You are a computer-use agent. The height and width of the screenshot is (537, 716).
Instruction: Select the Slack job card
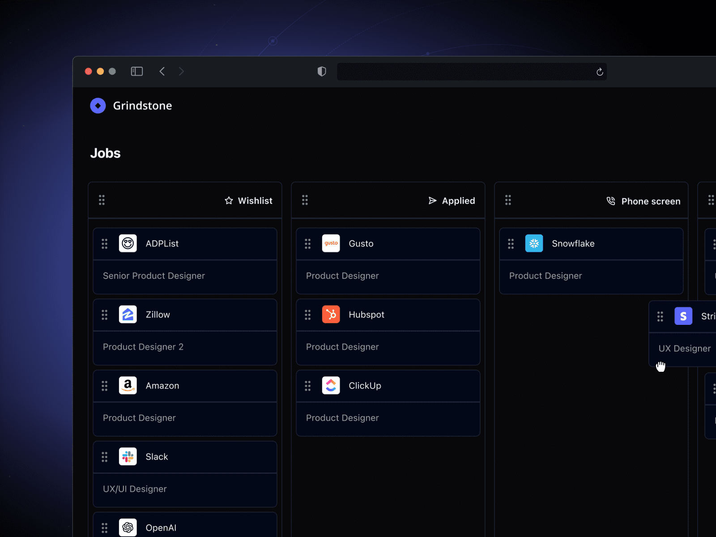(185, 474)
